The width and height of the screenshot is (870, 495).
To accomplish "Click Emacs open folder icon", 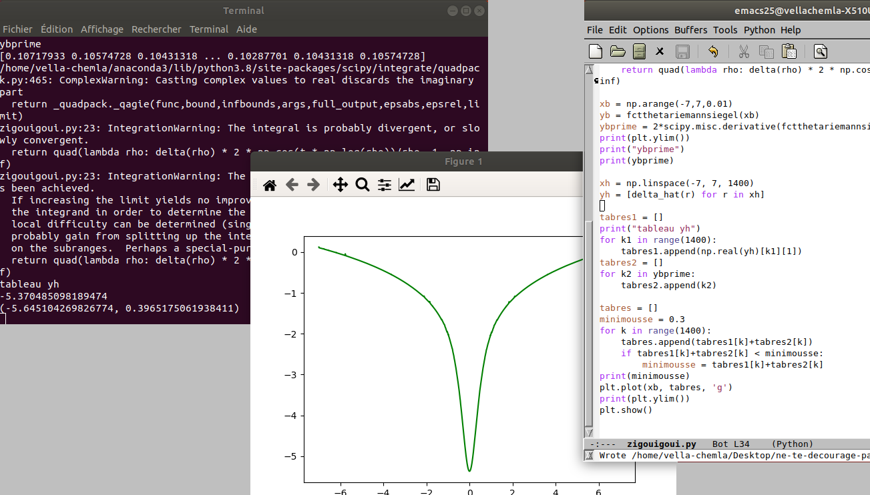I will [x=618, y=51].
